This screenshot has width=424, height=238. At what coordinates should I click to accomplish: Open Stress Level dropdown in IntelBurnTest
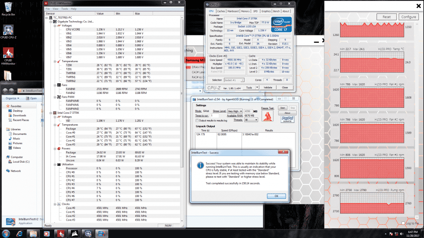235,111
